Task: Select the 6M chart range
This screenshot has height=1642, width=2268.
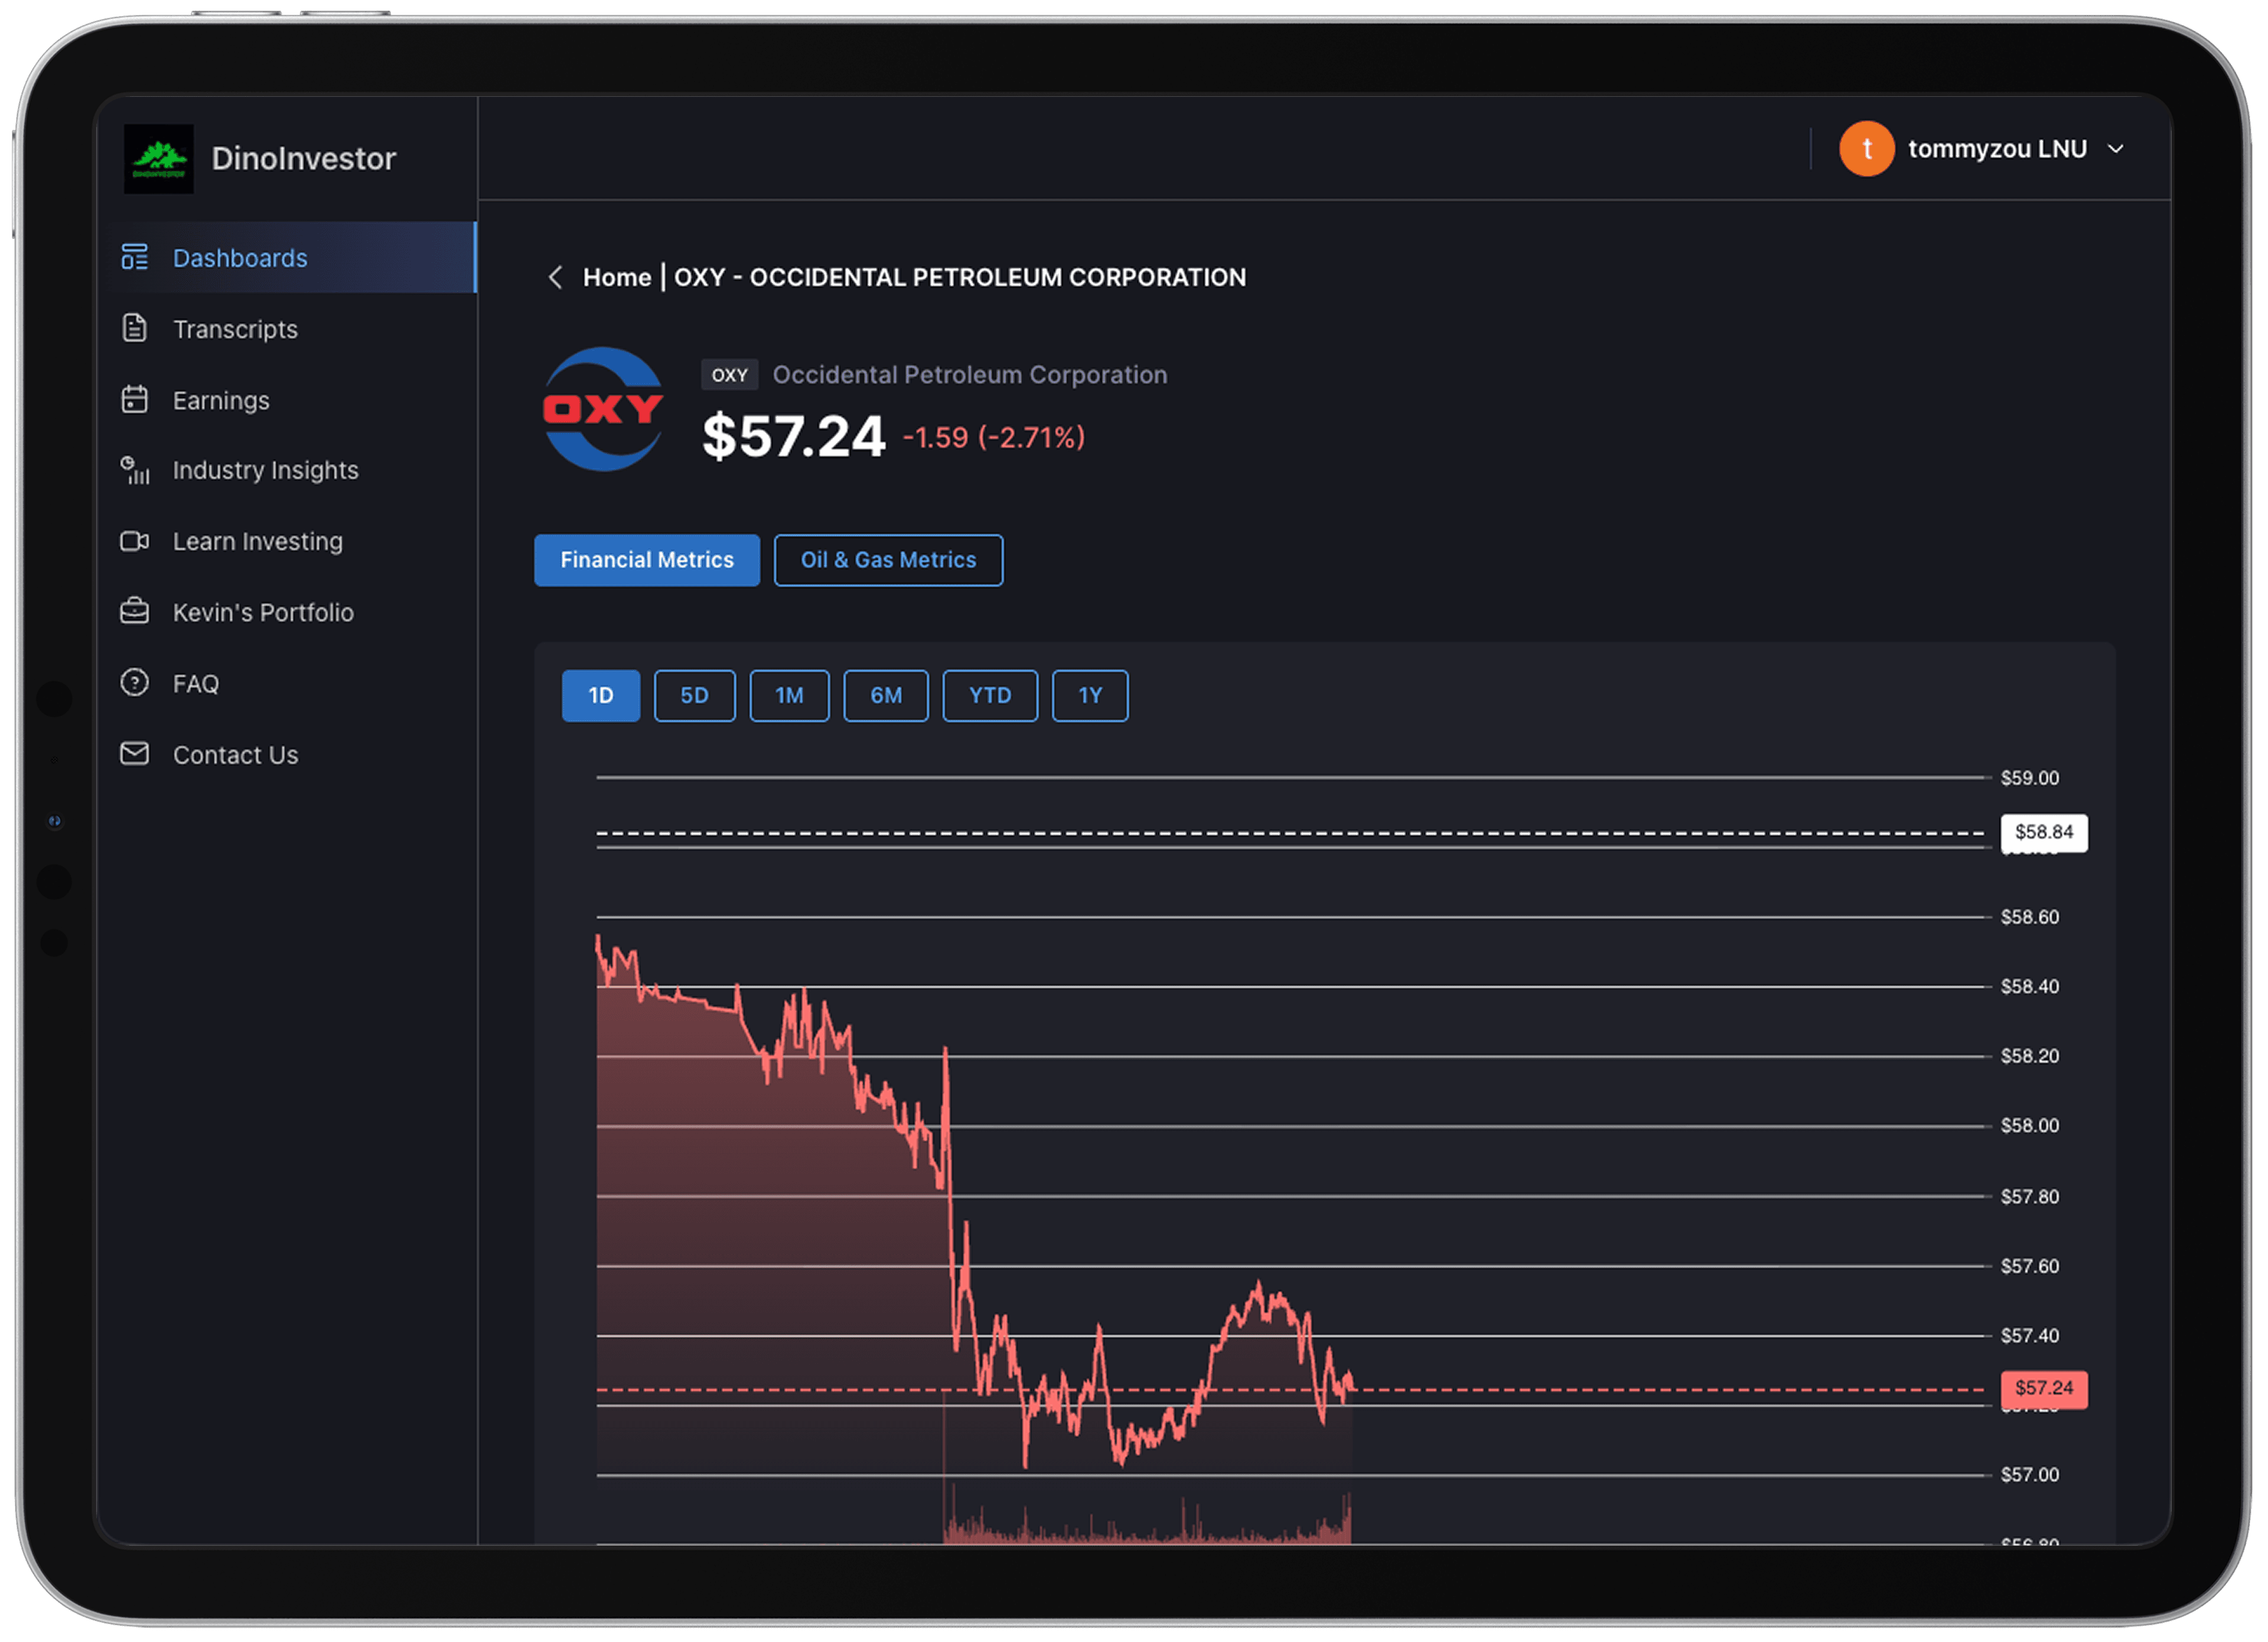Action: point(886,696)
